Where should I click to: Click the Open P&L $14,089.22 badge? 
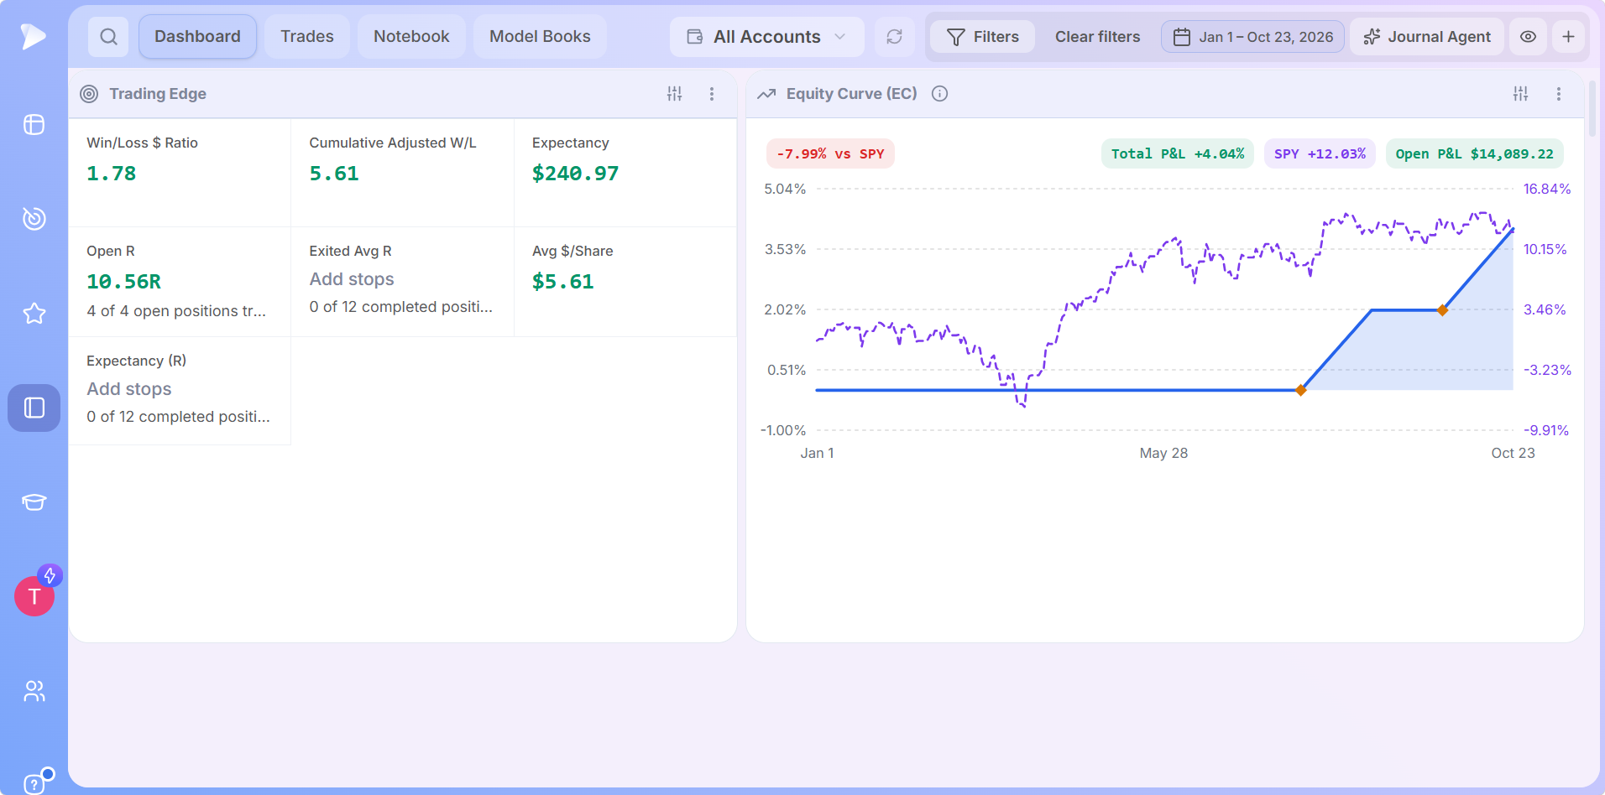(1474, 153)
